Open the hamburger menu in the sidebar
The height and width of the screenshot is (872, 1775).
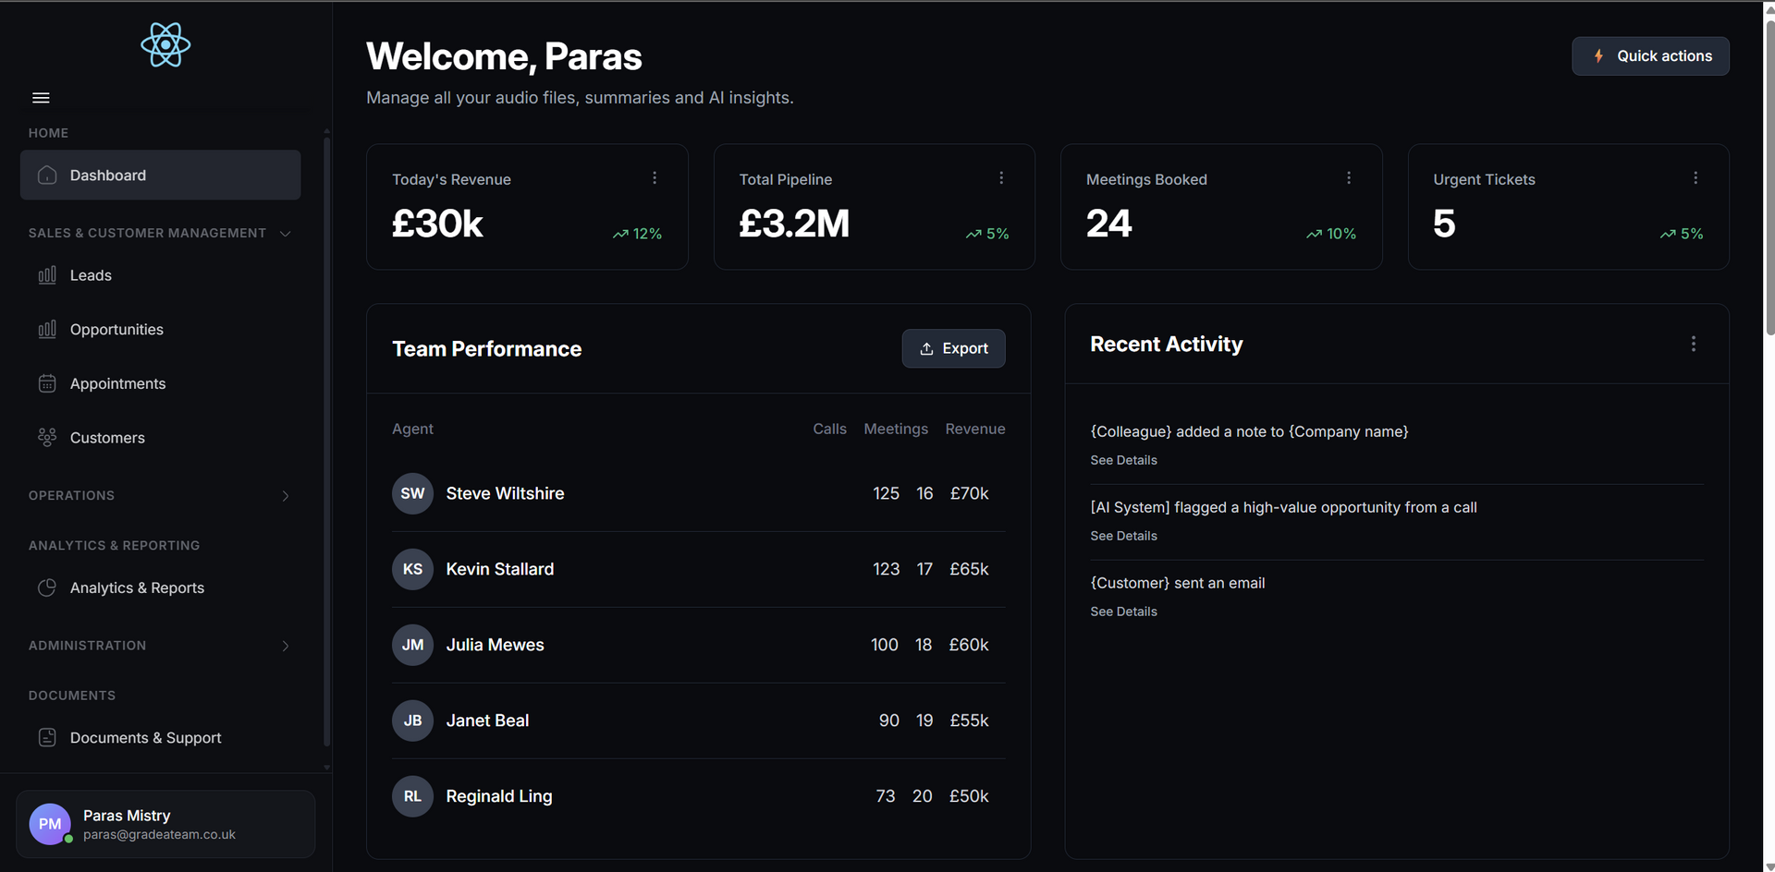click(x=41, y=97)
